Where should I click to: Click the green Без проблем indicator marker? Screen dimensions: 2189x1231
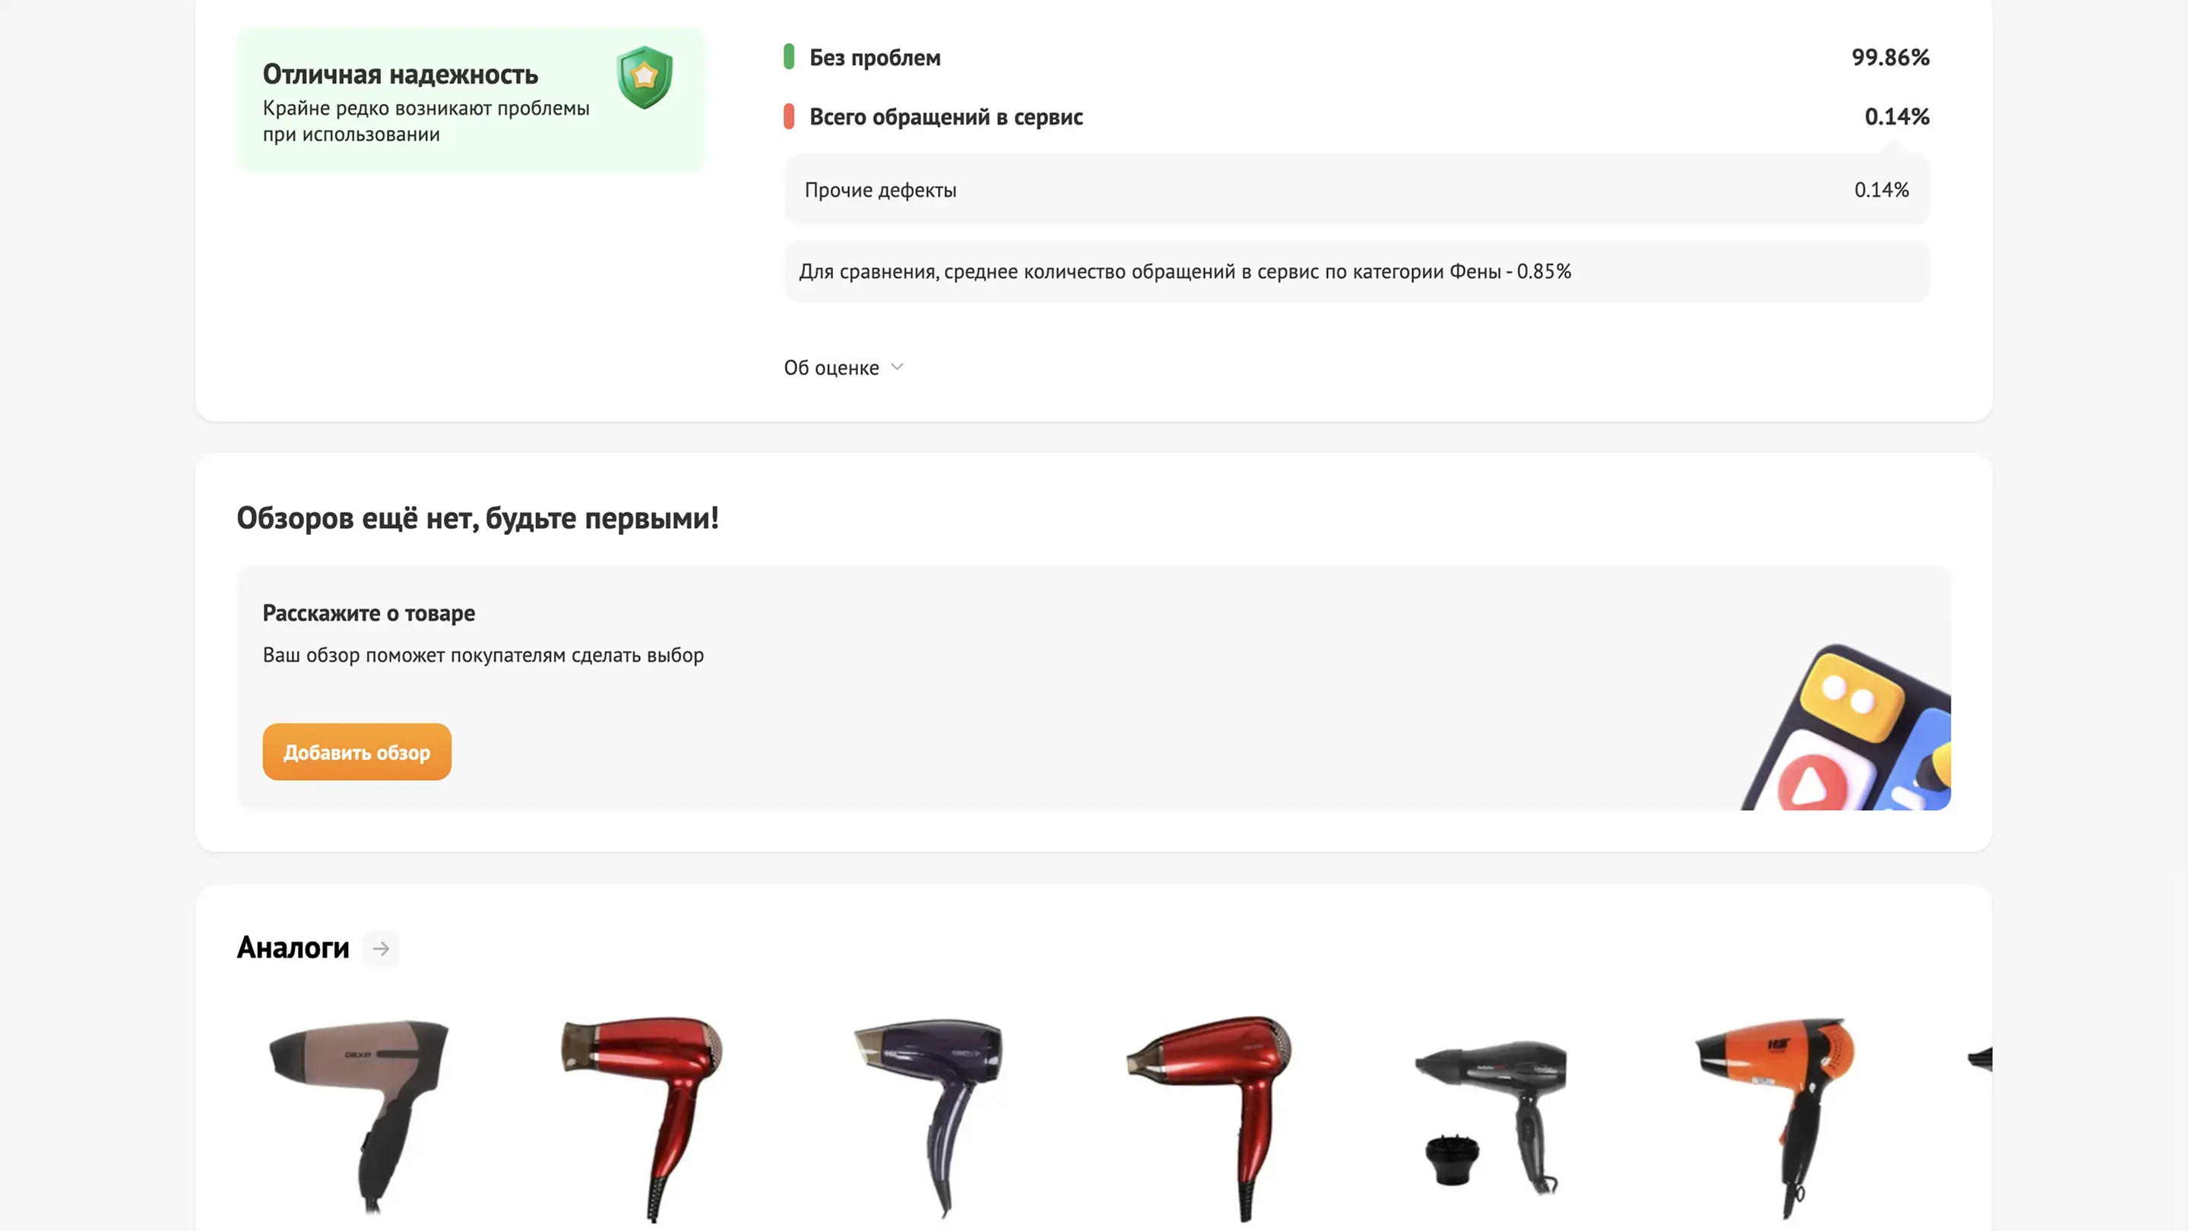[789, 57]
